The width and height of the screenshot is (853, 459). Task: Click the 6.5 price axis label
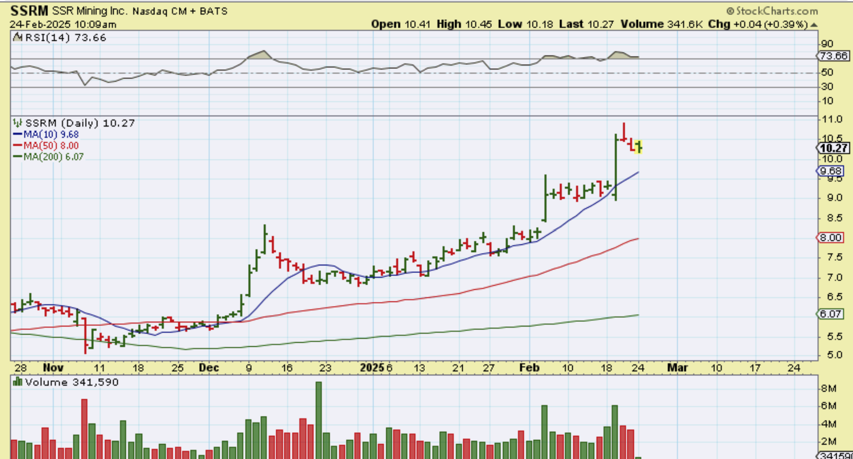[834, 297]
